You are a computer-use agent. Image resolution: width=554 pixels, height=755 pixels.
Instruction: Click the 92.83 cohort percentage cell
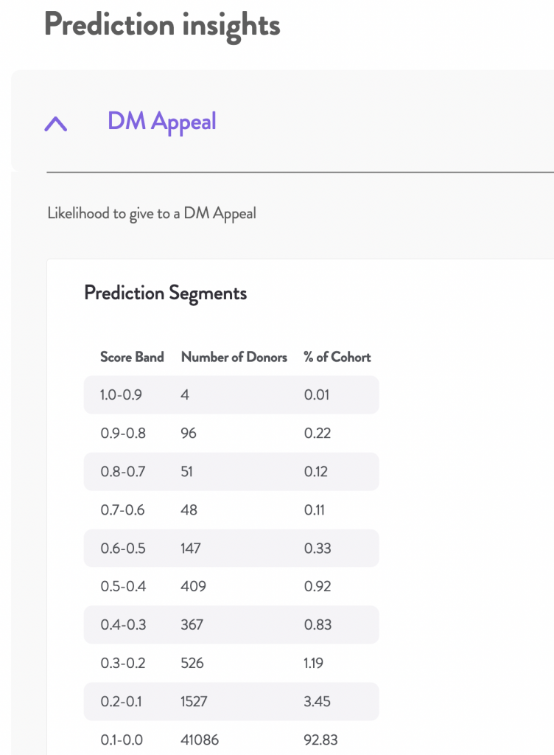point(320,740)
